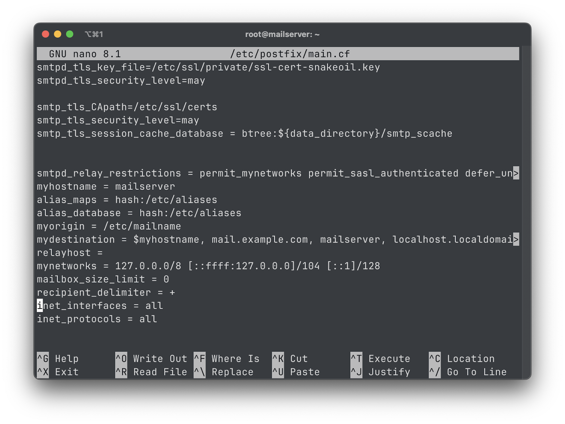565x424 pixels.
Task: Click the GNU nano 8.1 header text
Action: click(85, 54)
